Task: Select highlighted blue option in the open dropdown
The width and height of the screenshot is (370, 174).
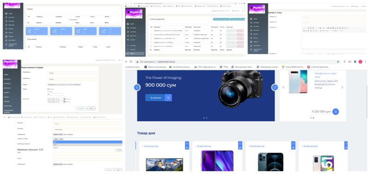Action: pyautogui.click(x=87, y=142)
